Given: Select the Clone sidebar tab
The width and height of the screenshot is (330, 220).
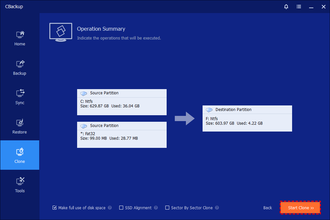Looking at the screenshot, I should pos(20,155).
